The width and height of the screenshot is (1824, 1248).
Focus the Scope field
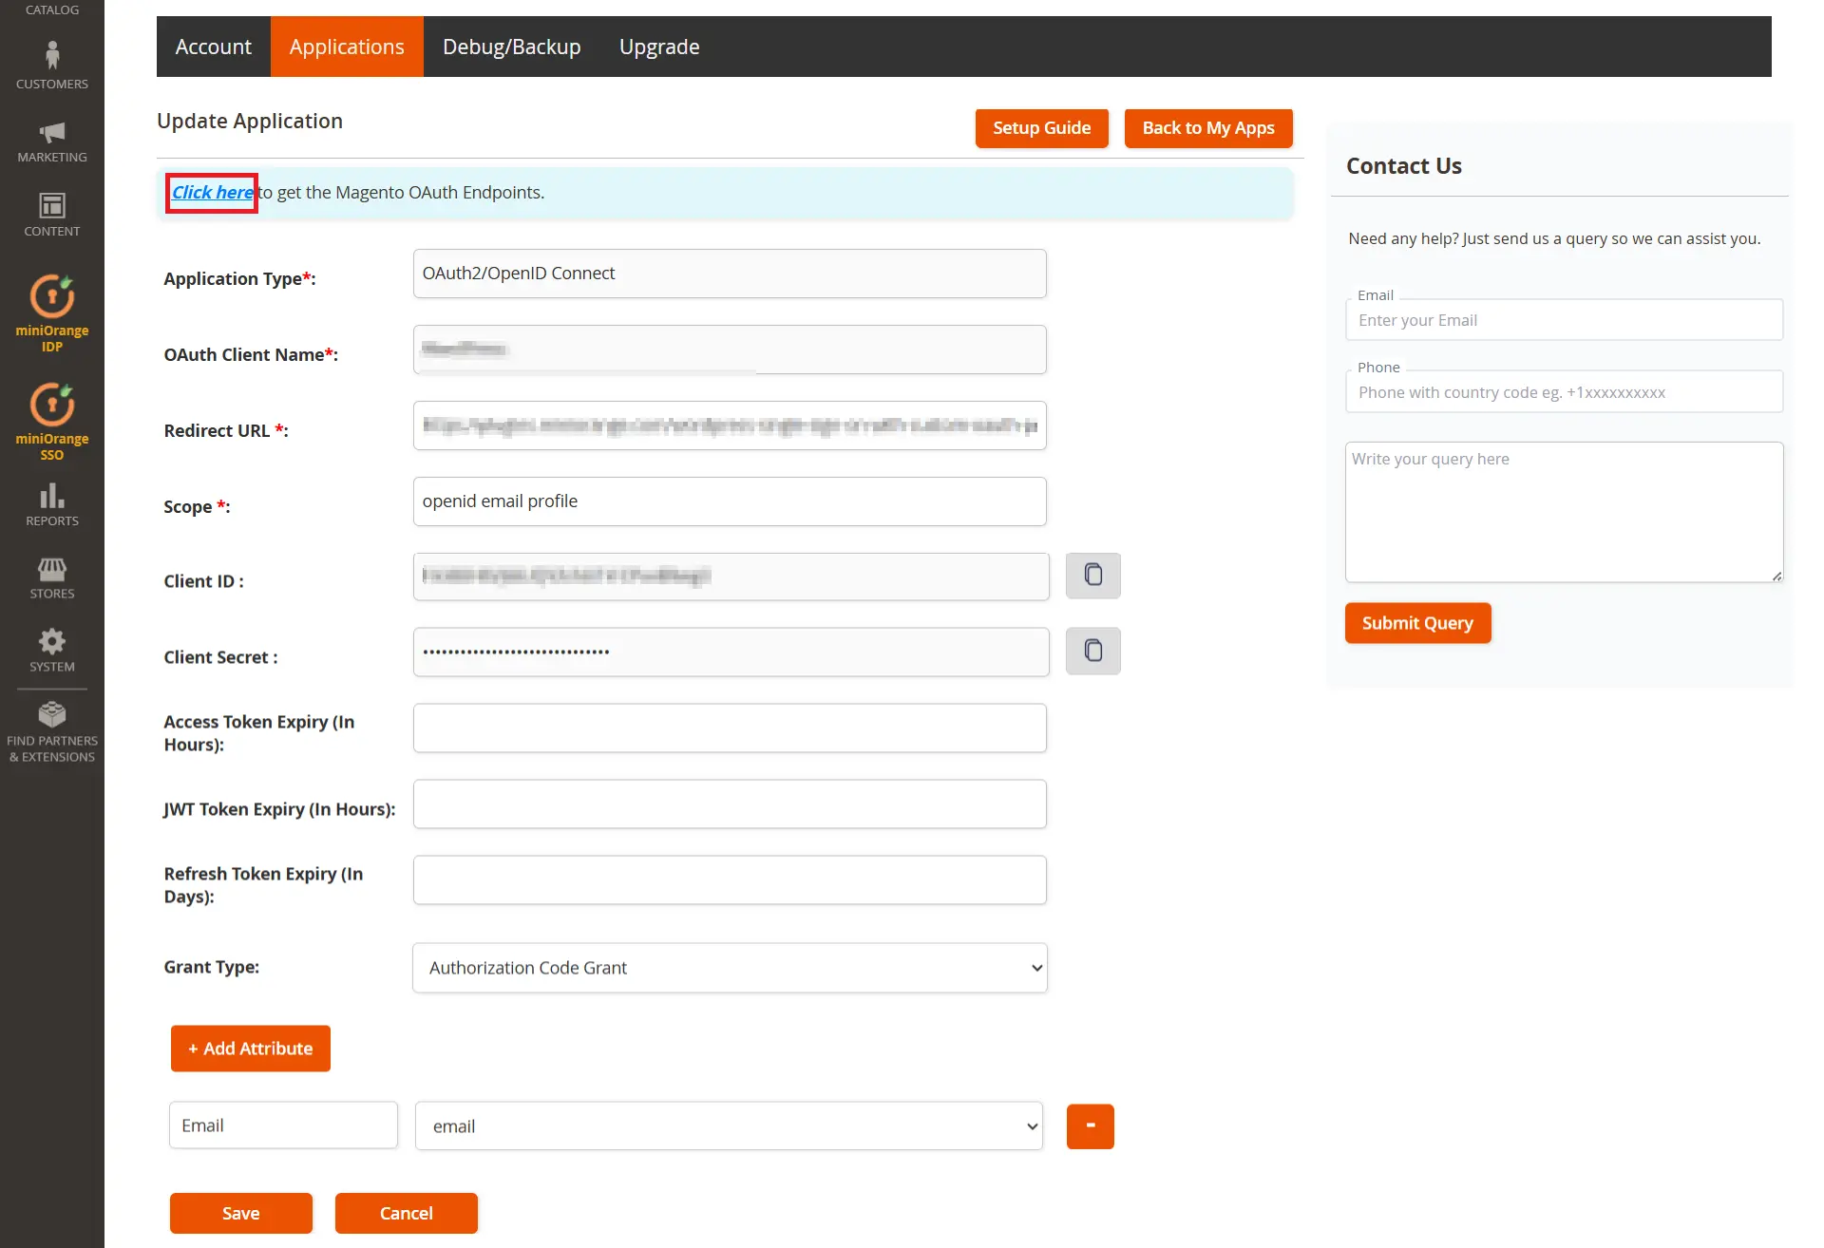730,501
